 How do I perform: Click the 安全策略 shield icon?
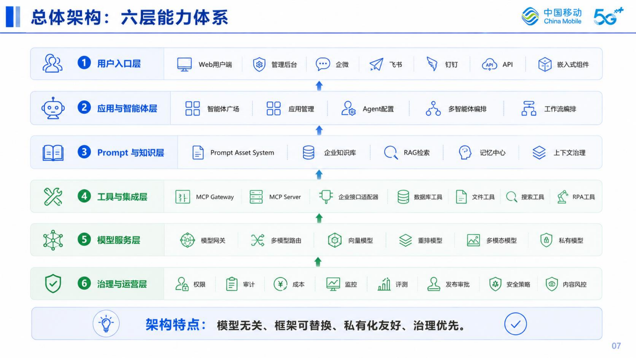click(x=495, y=284)
